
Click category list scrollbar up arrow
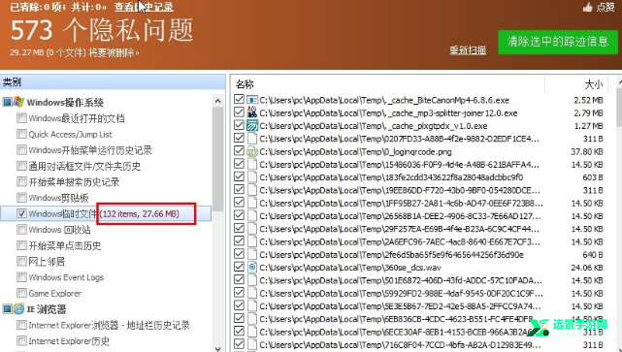click(x=217, y=101)
